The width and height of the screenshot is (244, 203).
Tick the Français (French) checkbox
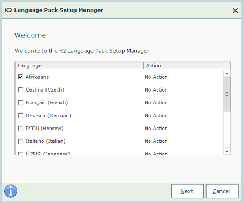pyautogui.click(x=20, y=103)
